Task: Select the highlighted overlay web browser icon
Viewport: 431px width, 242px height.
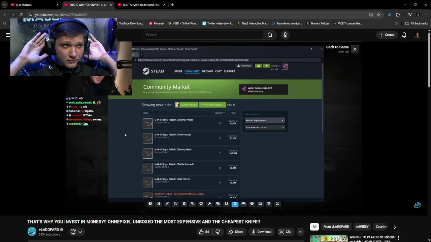Action: coord(235,204)
